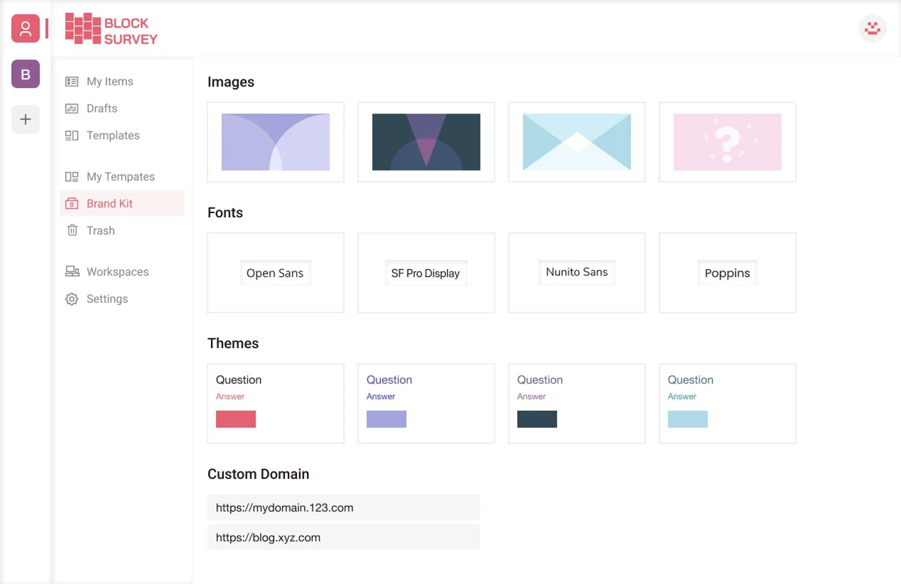Image resolution: width=901 pixels, height=584 pixels.
Task: Click the plus icon to add workspace
Action: coord(25,120)
